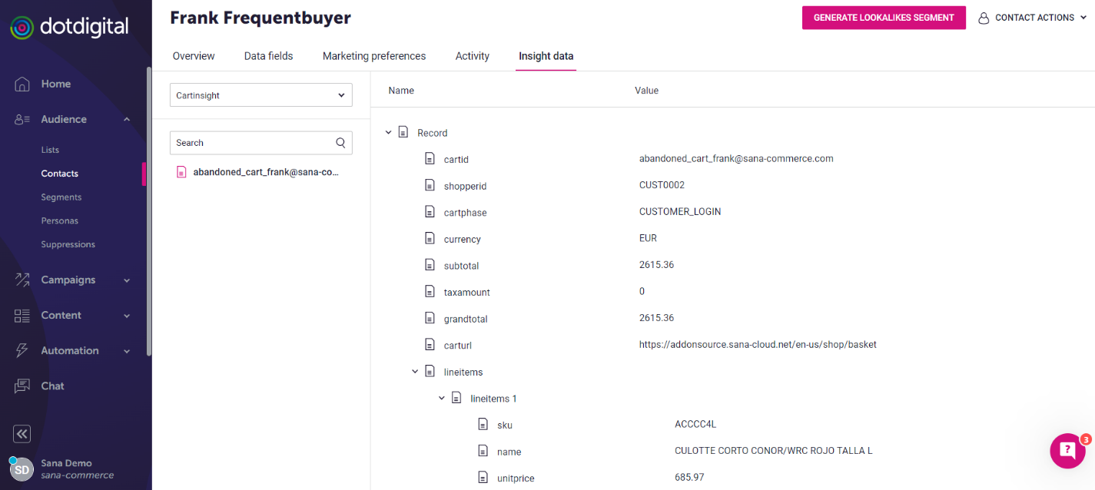This screenshot has width=1095, height=490.
Task: Collapse sidebar with double-chevron icon
Action: click(x=22, y=434)
